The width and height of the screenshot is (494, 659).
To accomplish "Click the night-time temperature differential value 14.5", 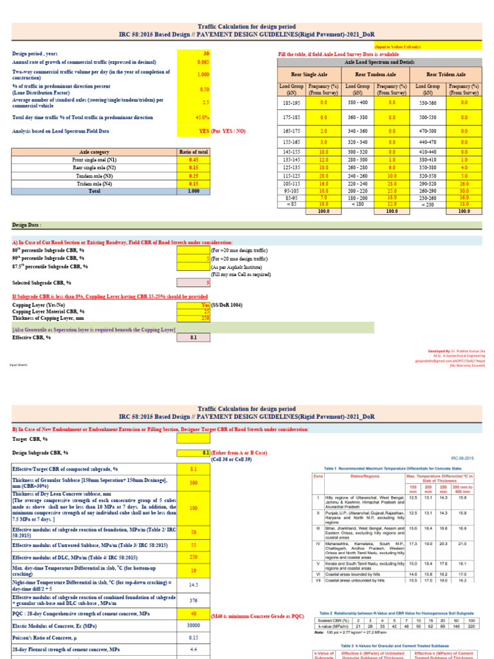I will tap(193, 585).
